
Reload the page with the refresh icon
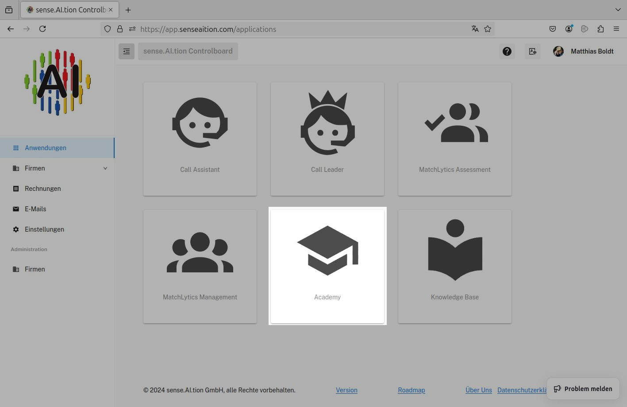pyautogui.click(x=42, y=29)
